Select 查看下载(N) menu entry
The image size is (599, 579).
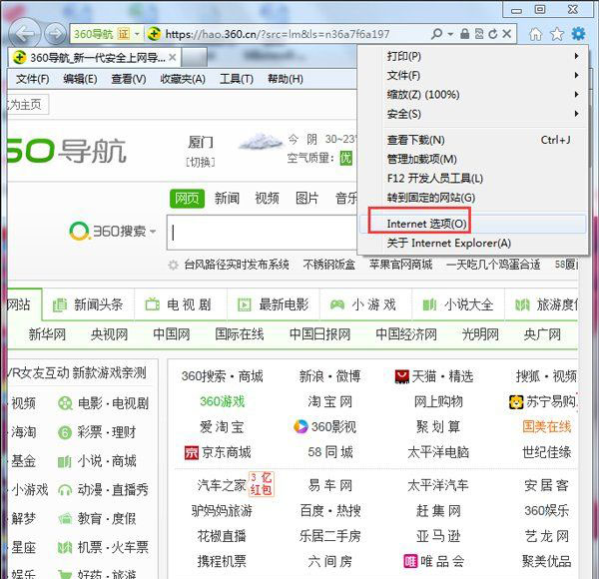(473, 140)
